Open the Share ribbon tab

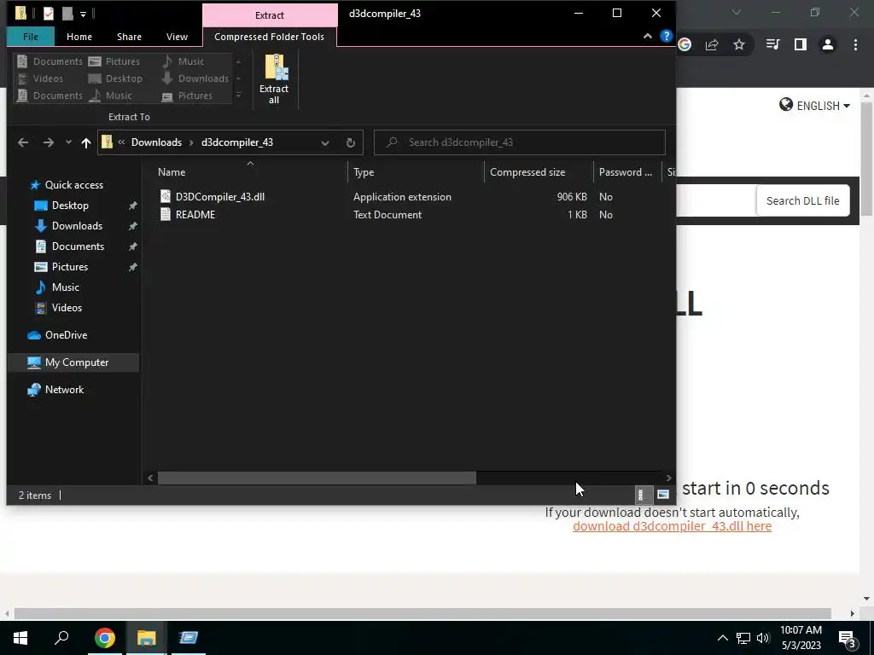point(129,37)
